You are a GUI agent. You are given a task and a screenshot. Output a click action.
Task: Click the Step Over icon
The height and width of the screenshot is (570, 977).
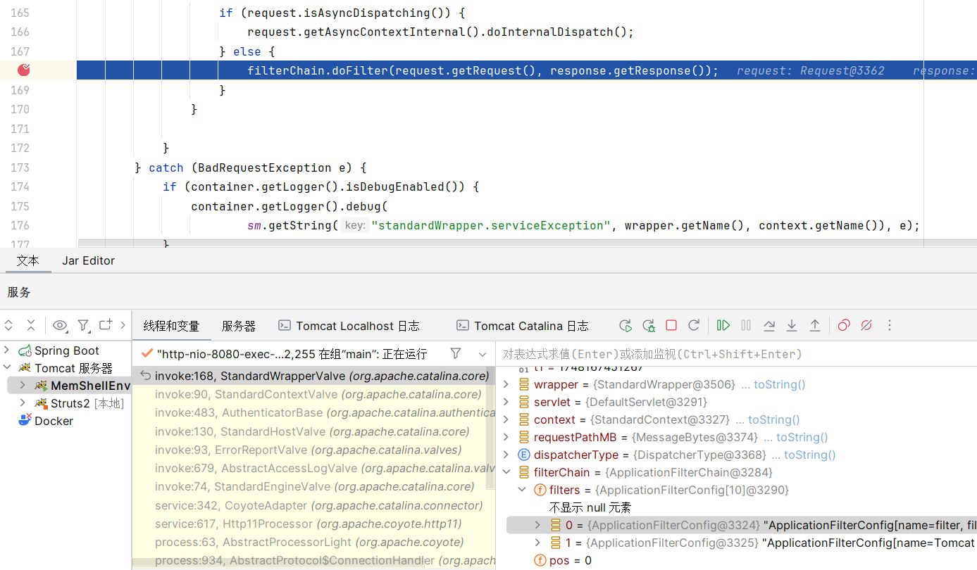pyautogui.click(x=769, y=325)
